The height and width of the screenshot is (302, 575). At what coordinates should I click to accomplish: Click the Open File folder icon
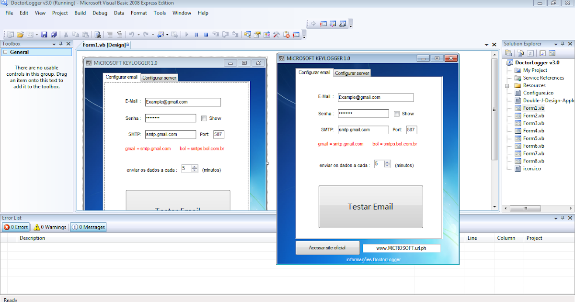pyautogui.click(x=20, y=35)
